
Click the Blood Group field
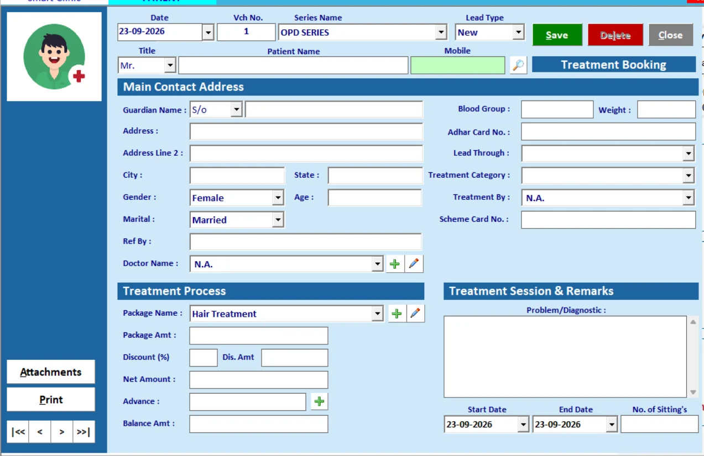click(557, 109)
